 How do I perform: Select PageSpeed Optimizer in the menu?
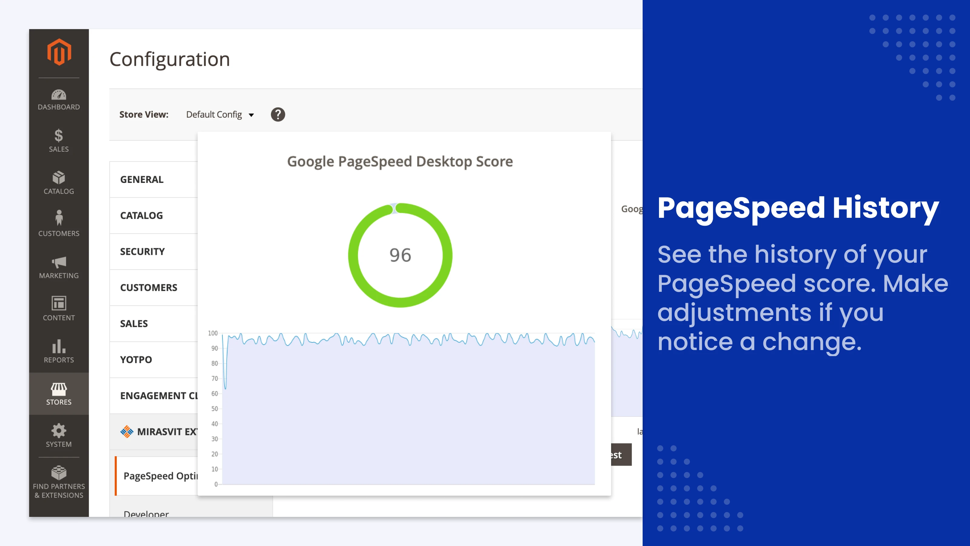(162, 476)
